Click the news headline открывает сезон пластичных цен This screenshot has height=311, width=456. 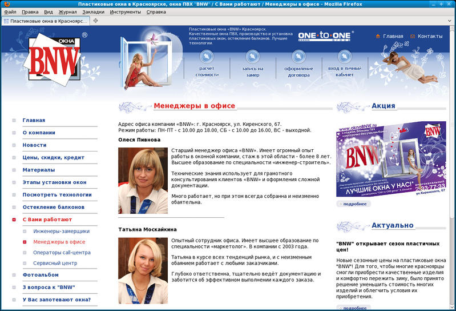pos(388,246)
